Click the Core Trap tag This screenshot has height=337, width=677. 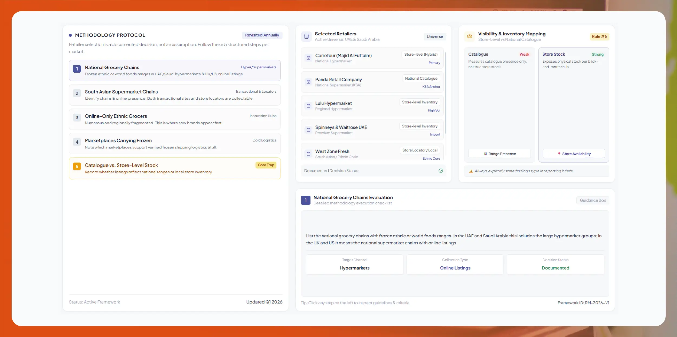pyautogui.click(x=266, y=165)
